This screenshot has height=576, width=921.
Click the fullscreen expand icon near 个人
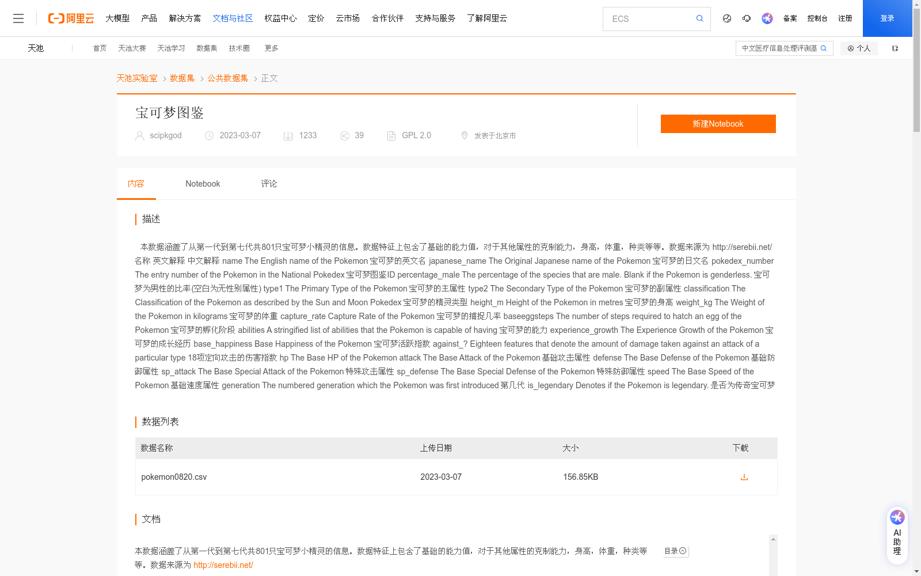895,48
